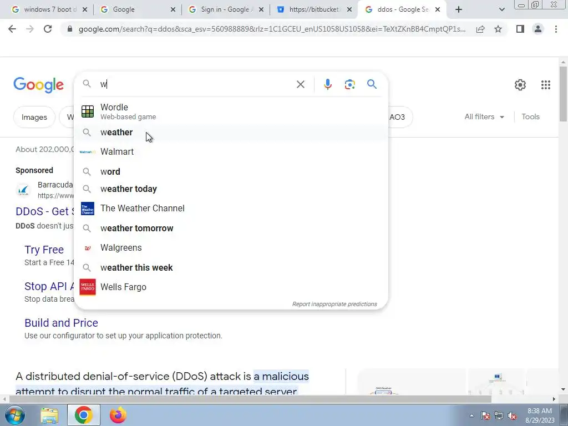Image resolution: width=568 pixels, height=426 pixels.
Task: Expand the All filters dropdown
Action: (x=484, y=116)
